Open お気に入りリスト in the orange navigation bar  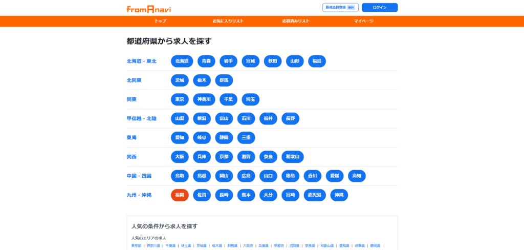click(228, 21)
